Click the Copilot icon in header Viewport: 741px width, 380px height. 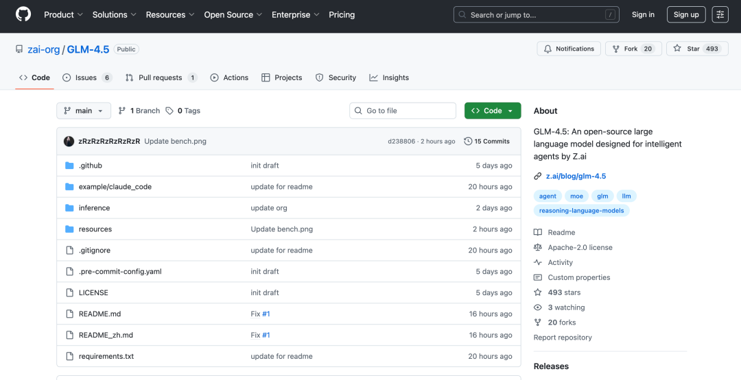720,14
